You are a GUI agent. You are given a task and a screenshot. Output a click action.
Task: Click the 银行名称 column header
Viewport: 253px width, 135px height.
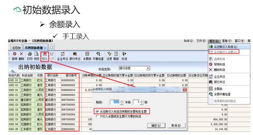point(53,75)
